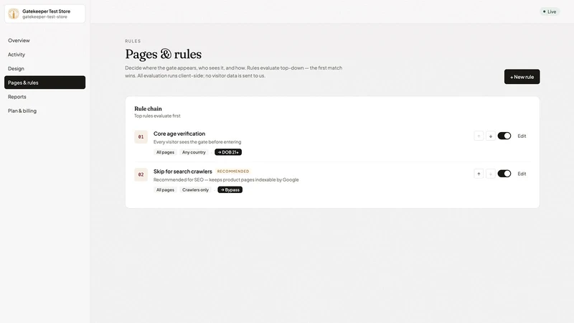
Task: Click All pages tag on rule 01
Action: pyautogui.click(x=165, y=152)
